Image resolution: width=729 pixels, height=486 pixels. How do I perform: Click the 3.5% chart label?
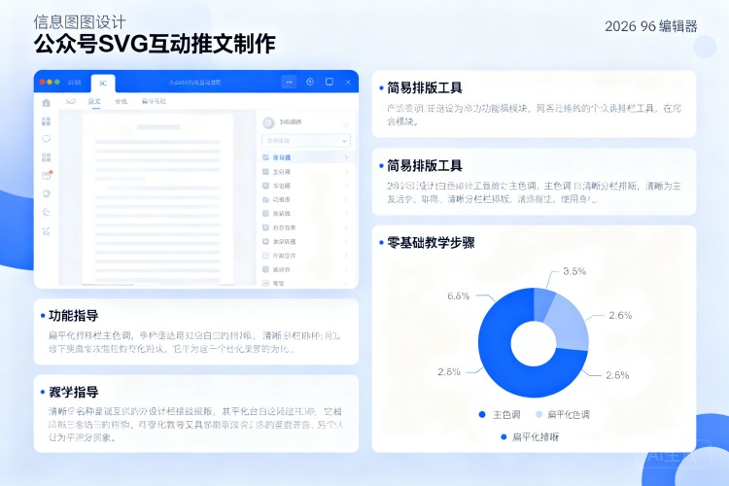[x=574, y=271]
